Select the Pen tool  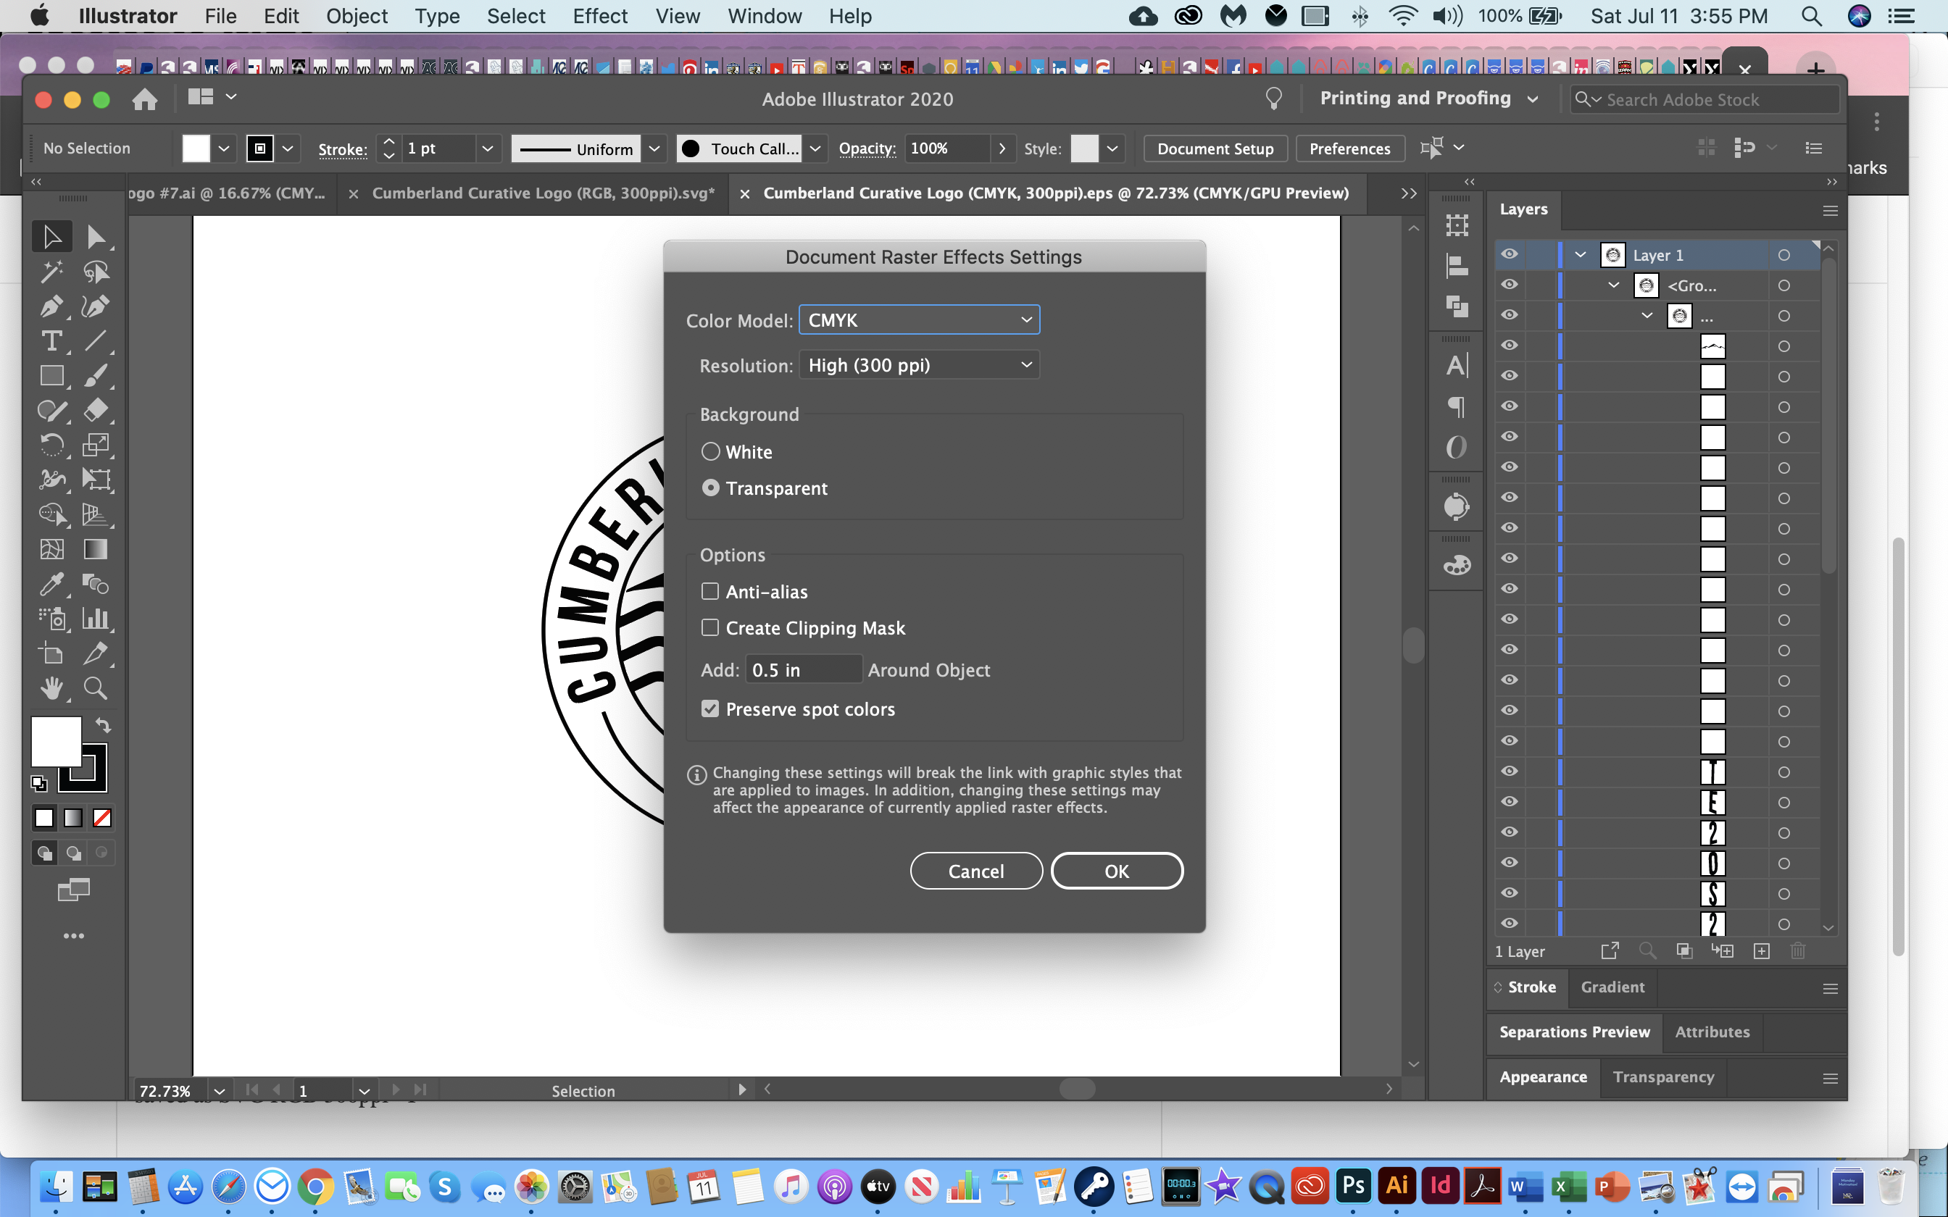pyautogui.click(x=52, y=306)
